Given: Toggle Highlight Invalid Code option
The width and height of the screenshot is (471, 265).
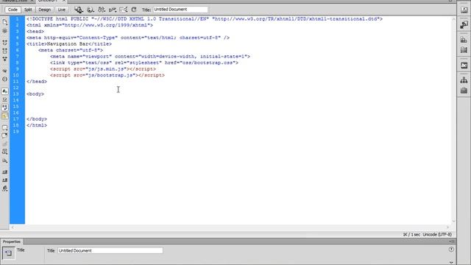Looking at the screenshot, I should click(5, 99).
